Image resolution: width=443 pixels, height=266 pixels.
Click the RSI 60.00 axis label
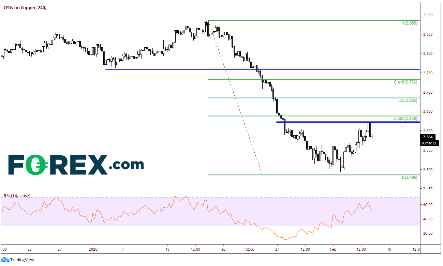[x=428, y=205]
